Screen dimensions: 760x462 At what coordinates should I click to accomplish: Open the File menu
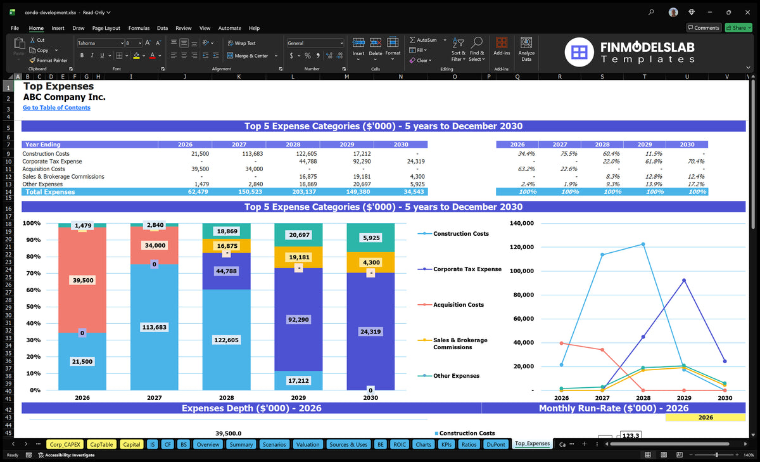click(x=15, y=28)
